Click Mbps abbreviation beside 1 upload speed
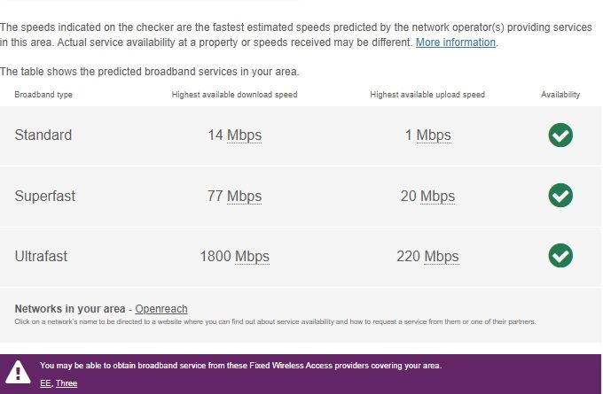Screen dimensions: 603x394 434,135
